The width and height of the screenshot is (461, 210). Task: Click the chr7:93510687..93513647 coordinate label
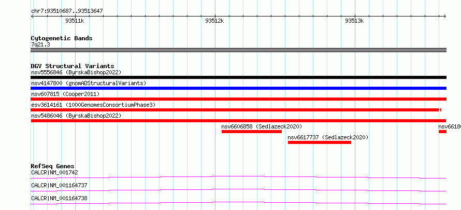[x=67, y=11]
